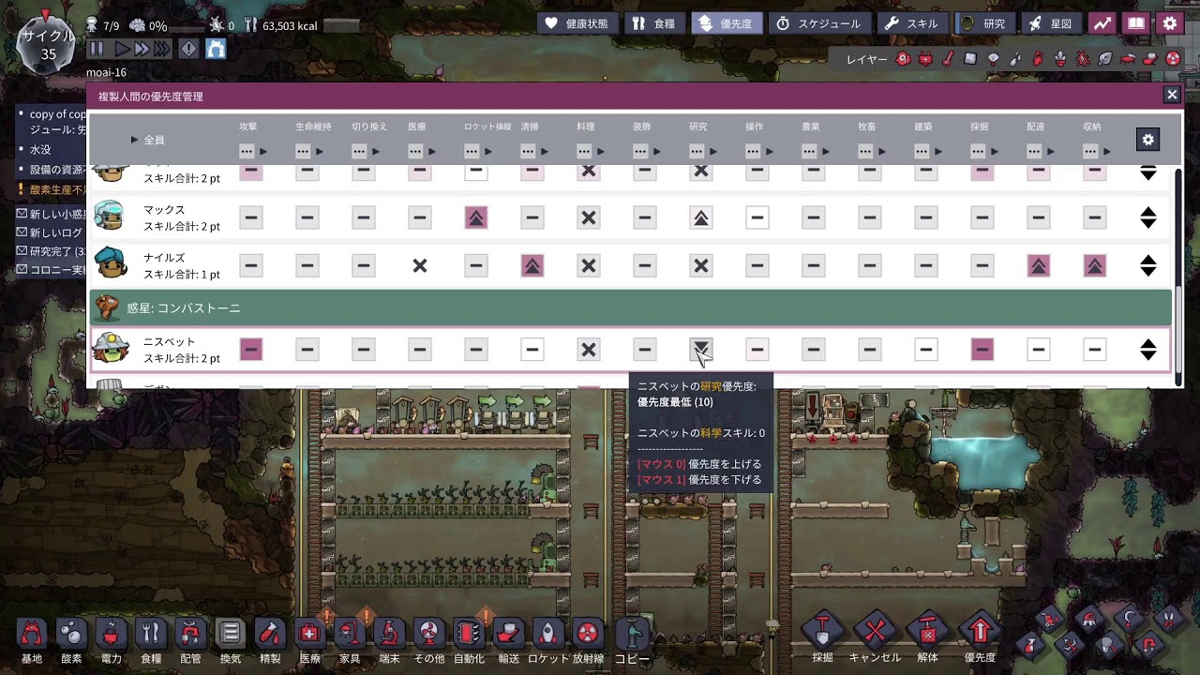This screenshot has height=675, width=1200.
Task: Open the 配管 (Plumbing) build category
Action: (x=190, y=635)
